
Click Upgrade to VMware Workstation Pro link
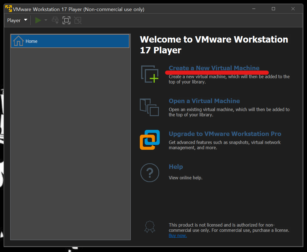click(x=225, y=134)
